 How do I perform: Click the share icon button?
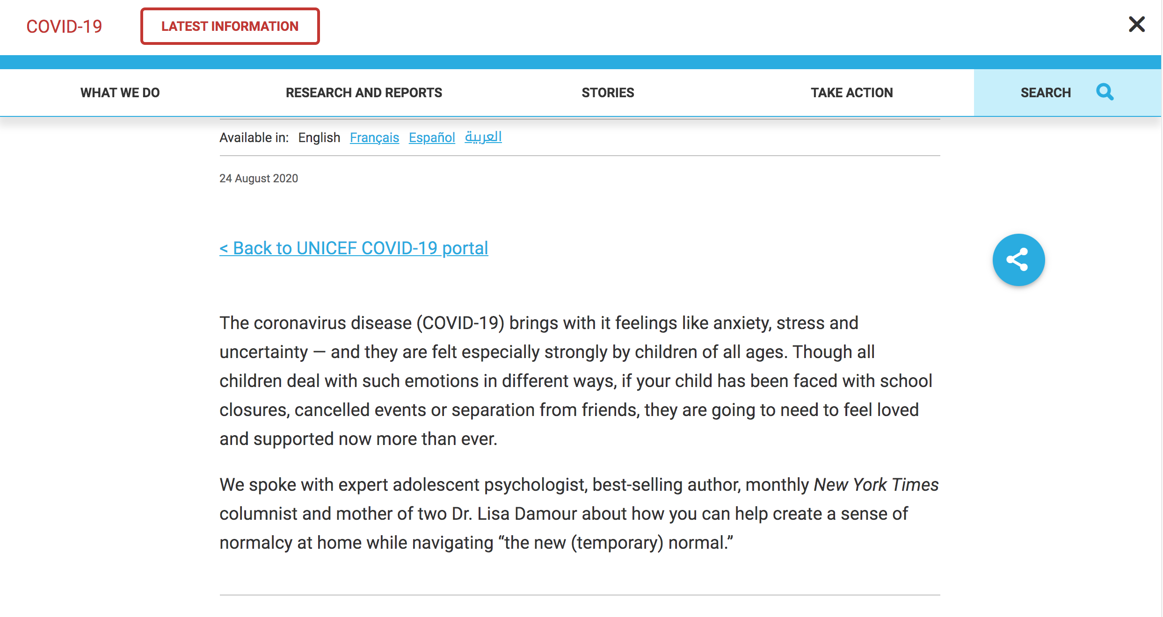1018,260
